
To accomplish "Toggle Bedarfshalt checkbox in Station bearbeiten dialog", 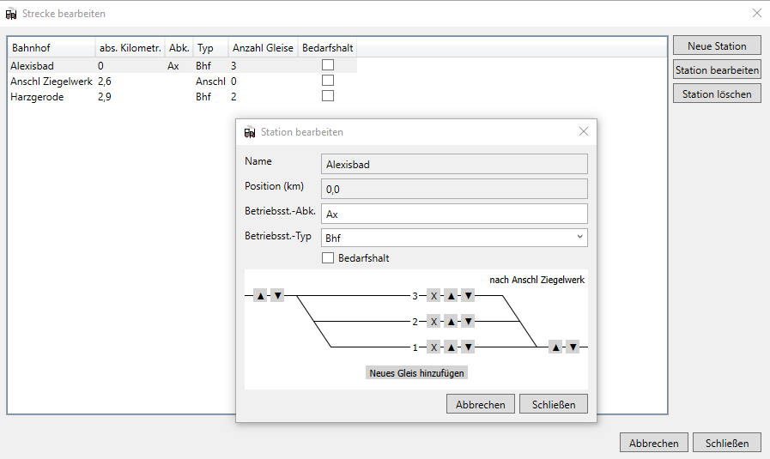I will (328, 257).
